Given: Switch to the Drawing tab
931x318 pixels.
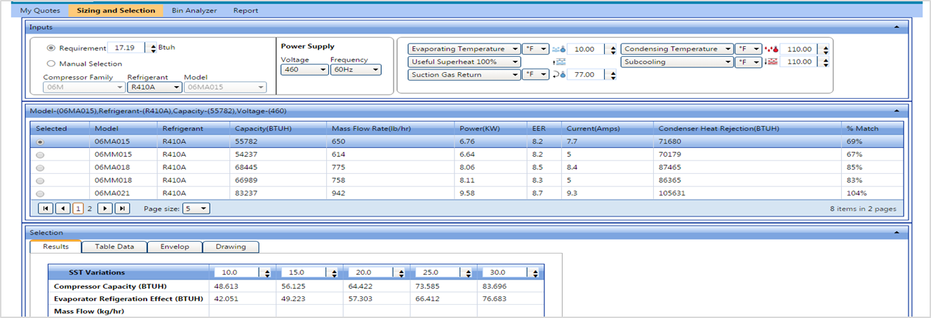Looking at the screenshot, I should [231, 247].
